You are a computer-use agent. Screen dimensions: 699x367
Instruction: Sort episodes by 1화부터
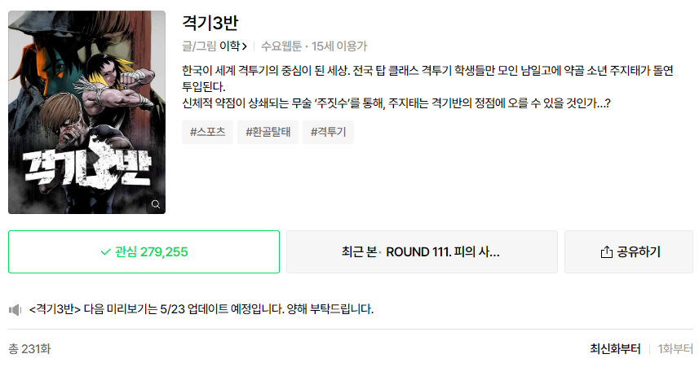pos(675,349)
